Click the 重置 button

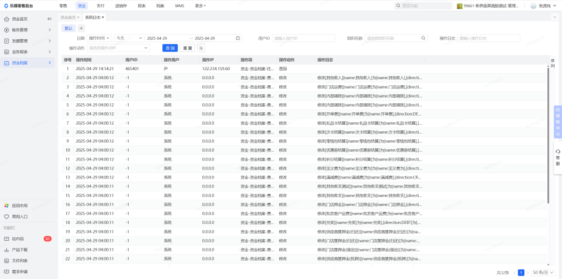[188, 48]
